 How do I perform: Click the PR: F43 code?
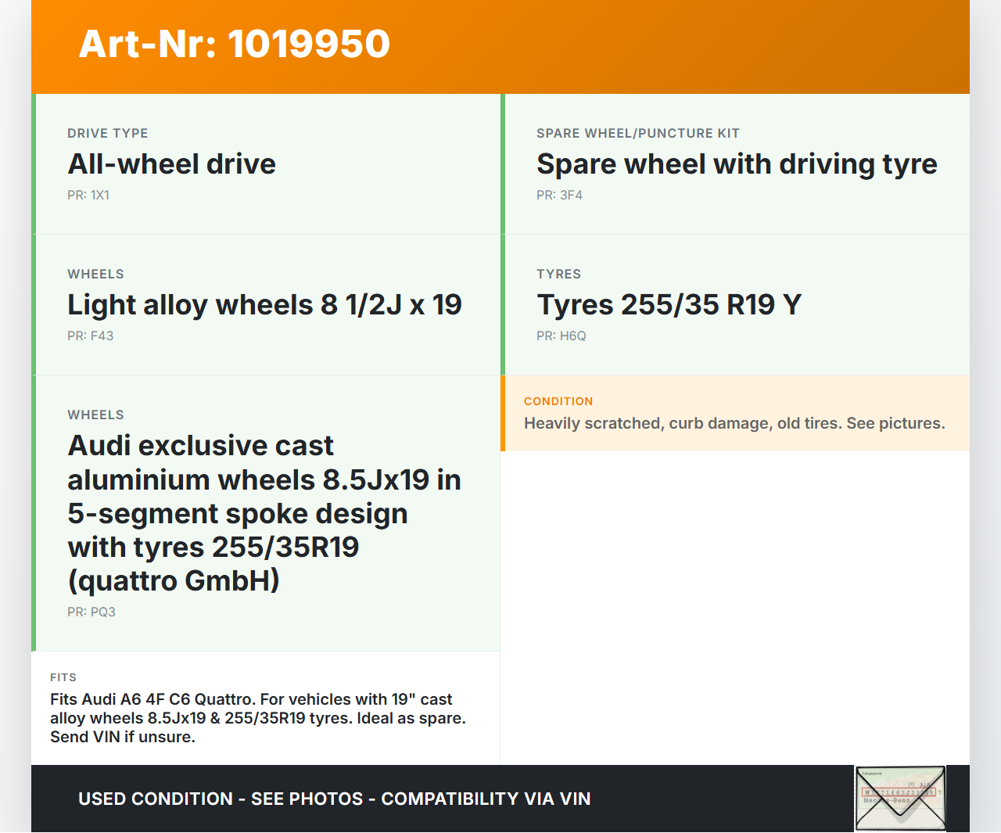coord(90,336)
